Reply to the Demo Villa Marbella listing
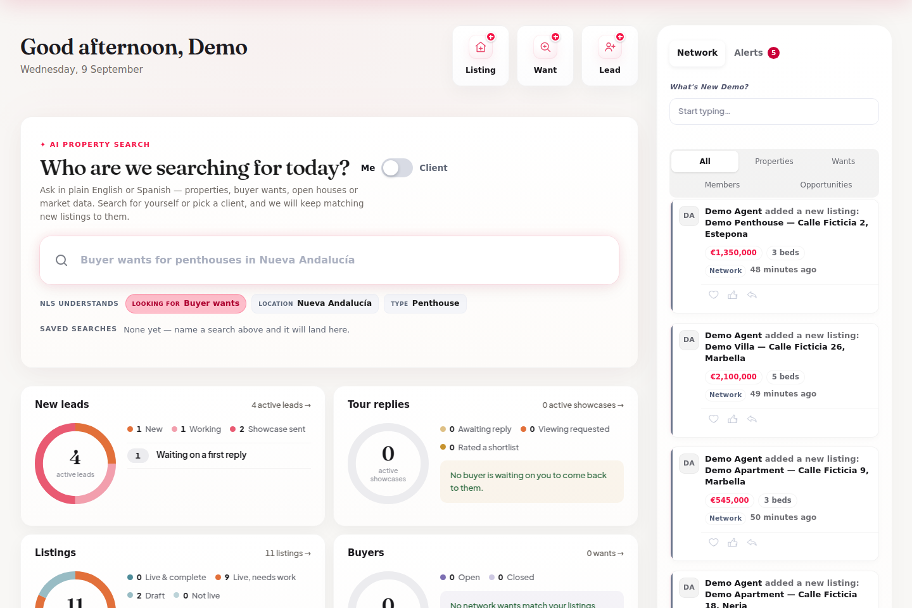 pyautogui.click(x=752, y=419)
